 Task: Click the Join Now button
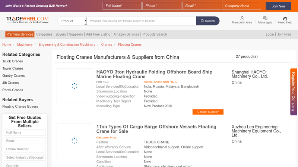pyautogui.click(x=278, y=6)
